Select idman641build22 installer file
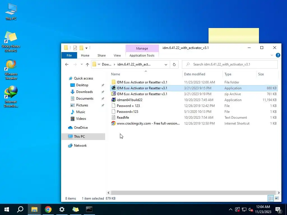287x215 pixels. tap(194, 100)
